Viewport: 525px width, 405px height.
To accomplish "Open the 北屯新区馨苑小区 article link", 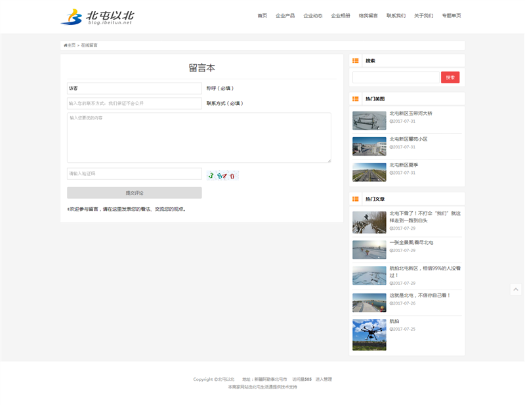I will pyautogui.click(x=408, y=139).
